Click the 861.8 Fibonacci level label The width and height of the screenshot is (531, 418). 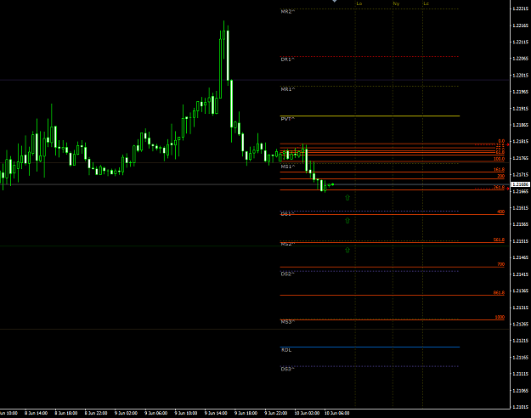[499, 292]
